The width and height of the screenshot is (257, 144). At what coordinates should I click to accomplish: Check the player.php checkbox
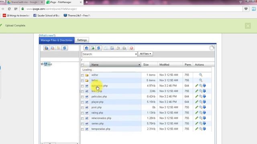(x=82, y=102)
